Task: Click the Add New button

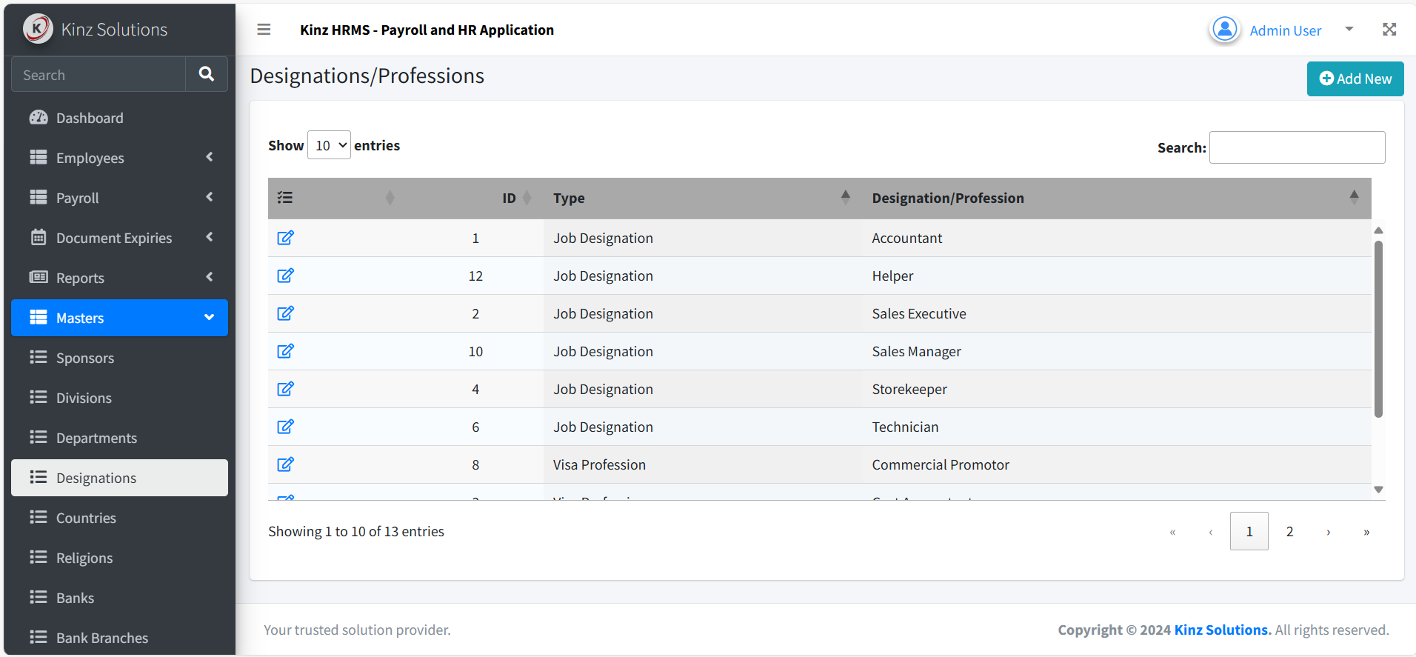Action: [1355, 79]
